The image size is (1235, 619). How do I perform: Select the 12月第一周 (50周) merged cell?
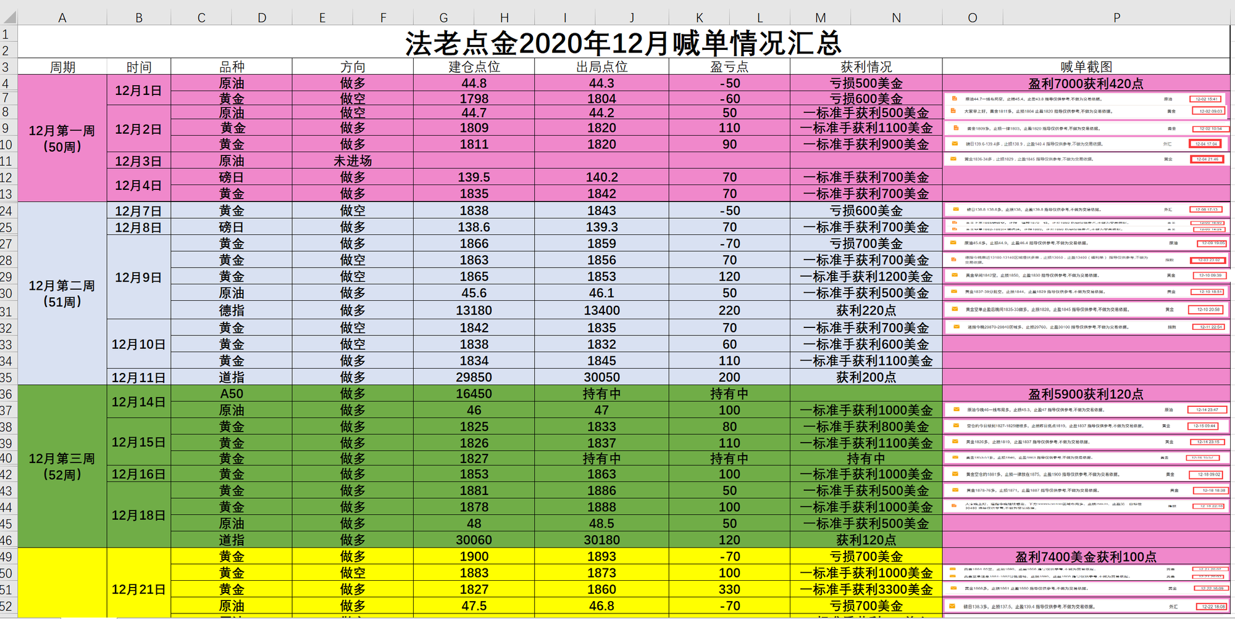coord(62,139)
